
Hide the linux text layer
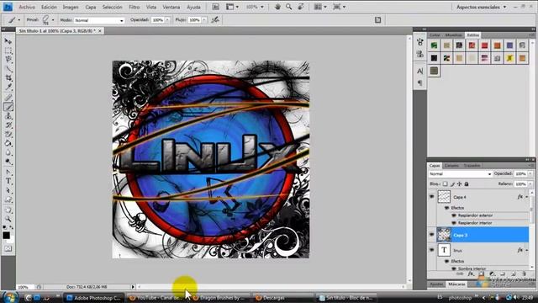[x=431, y=250]
